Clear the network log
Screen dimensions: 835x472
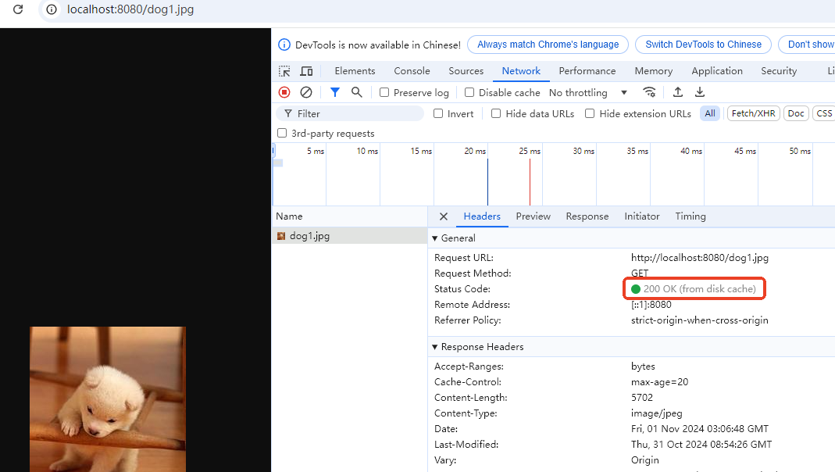click(306, 92)
